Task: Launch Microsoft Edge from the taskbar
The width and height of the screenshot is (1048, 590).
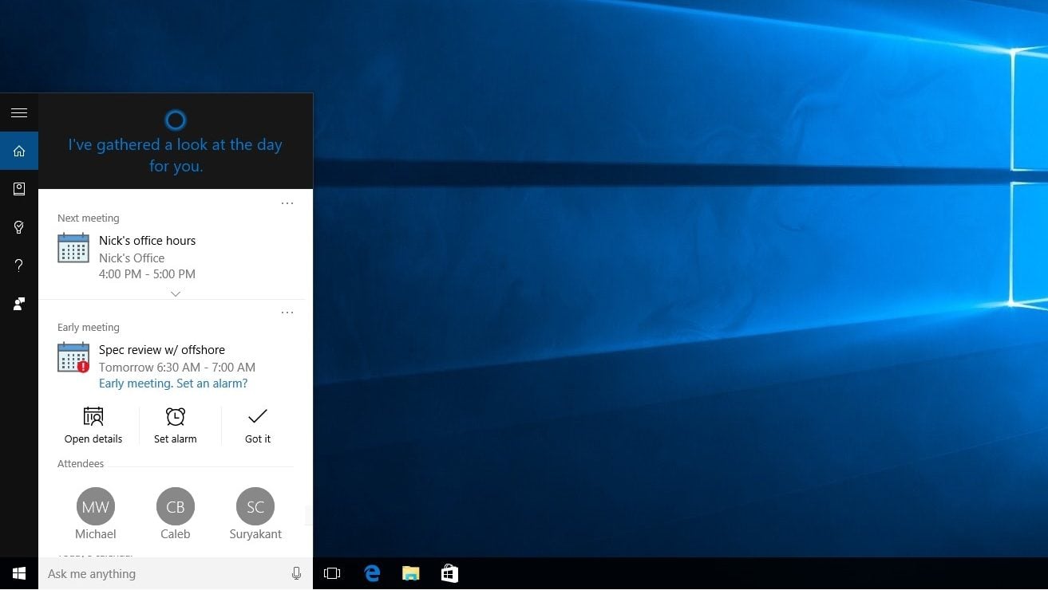Action: (372, 573)
